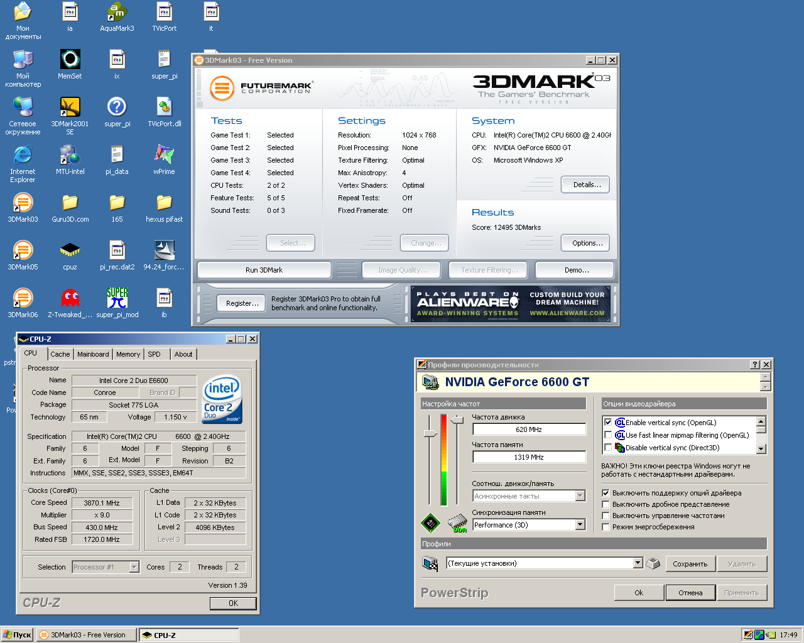Image resolution: width=804 pixels, height=643 pixels.
Task: Open the Performance (3D) memory sync dropdown
Action: (x=580, y=525)
